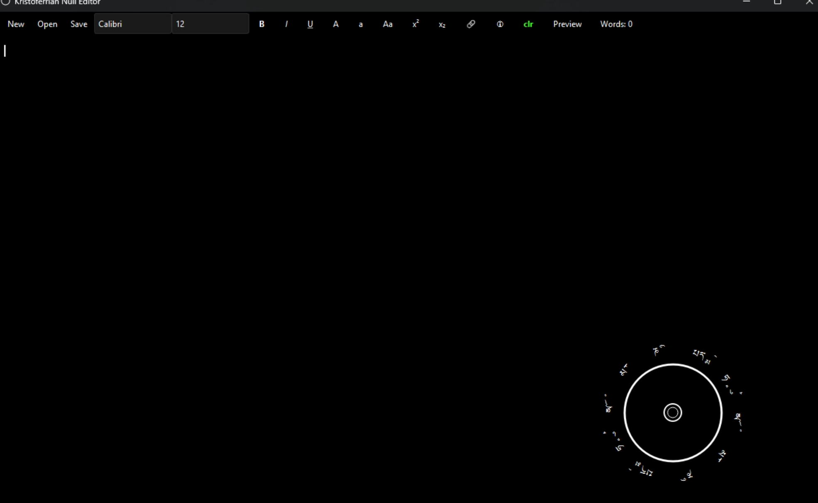Open the Calibri font family selector
The image size is (818, 503).
click(132, 24)
